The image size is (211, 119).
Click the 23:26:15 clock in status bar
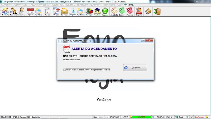[125, 117]
